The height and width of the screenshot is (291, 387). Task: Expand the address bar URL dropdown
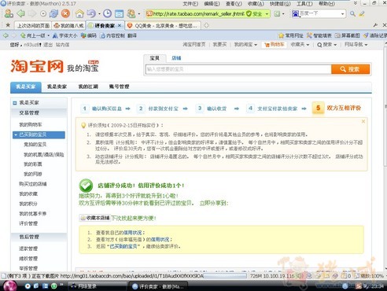click(267, 13)
